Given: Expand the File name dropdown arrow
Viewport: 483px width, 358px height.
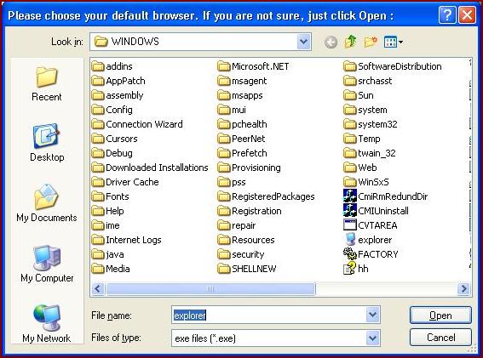Looking at the screenshot, I should [x=372, y=315].
